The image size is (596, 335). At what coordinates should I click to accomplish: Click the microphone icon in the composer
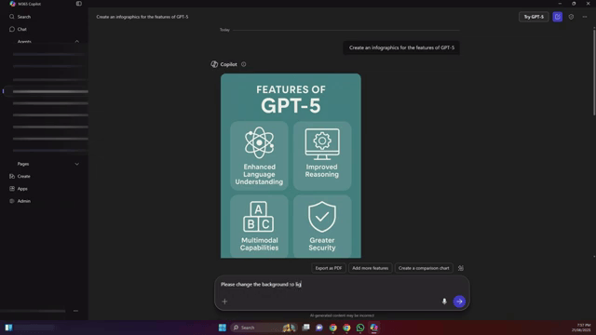pos(444,301)
